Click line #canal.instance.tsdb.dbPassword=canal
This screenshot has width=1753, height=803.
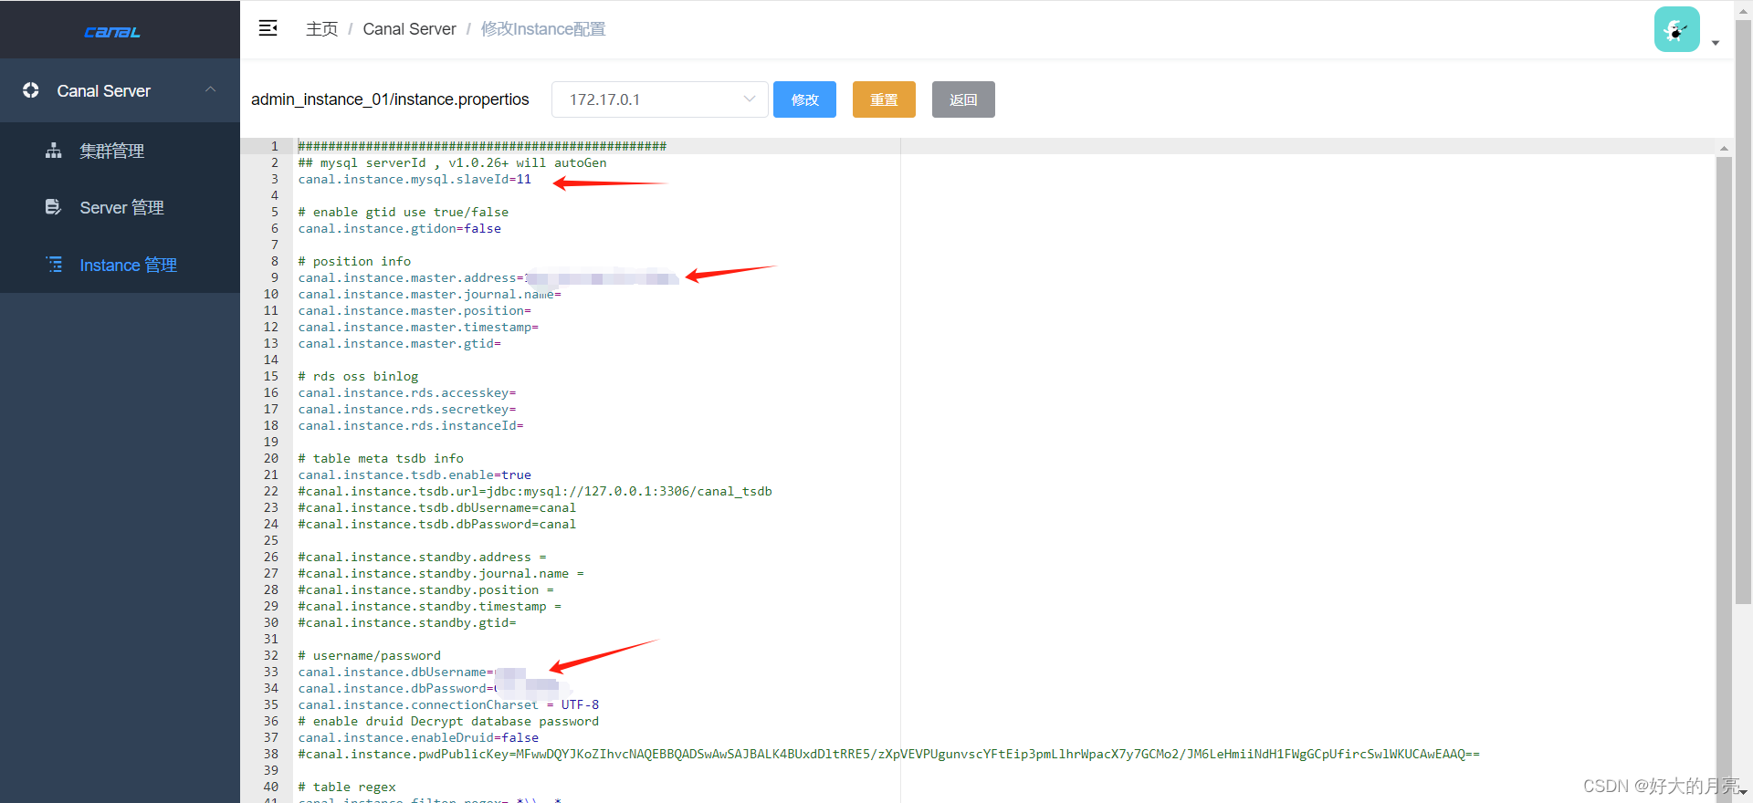coord(436,524)
